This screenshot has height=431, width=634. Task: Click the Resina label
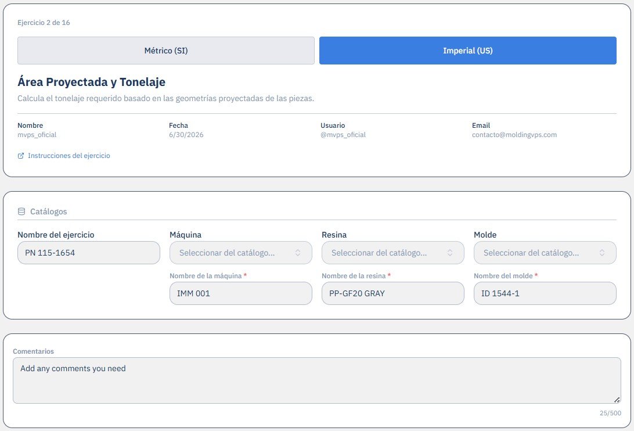point(334,235)
